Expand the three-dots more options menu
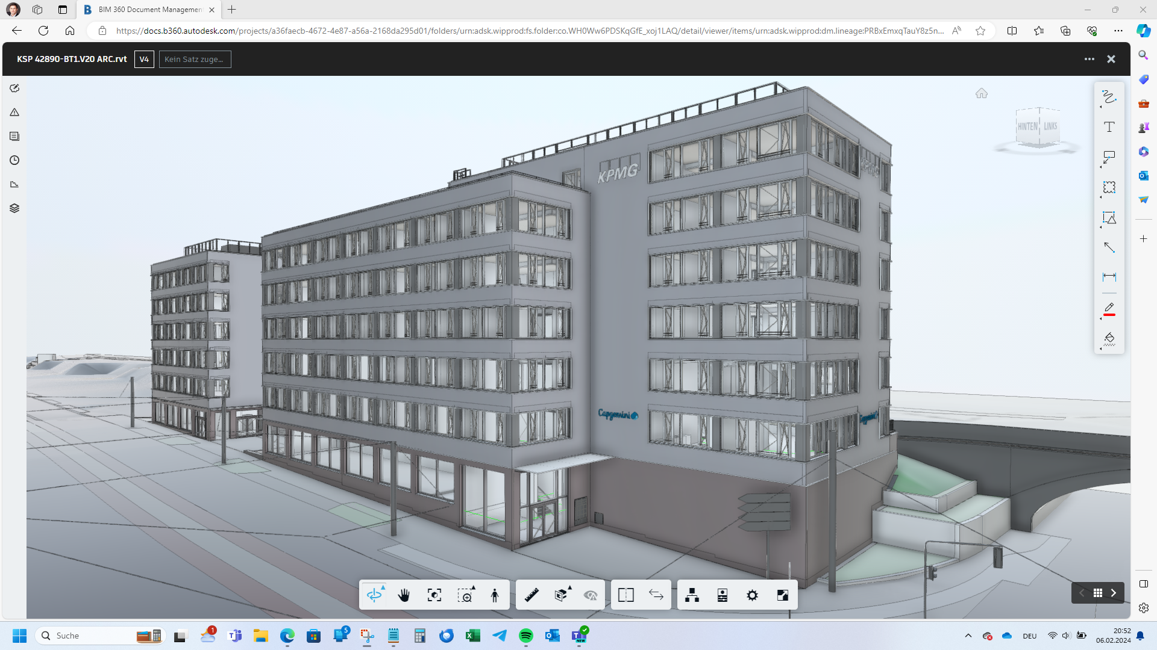Viewport: 1157px width, 650px height. coord(1089,59)
